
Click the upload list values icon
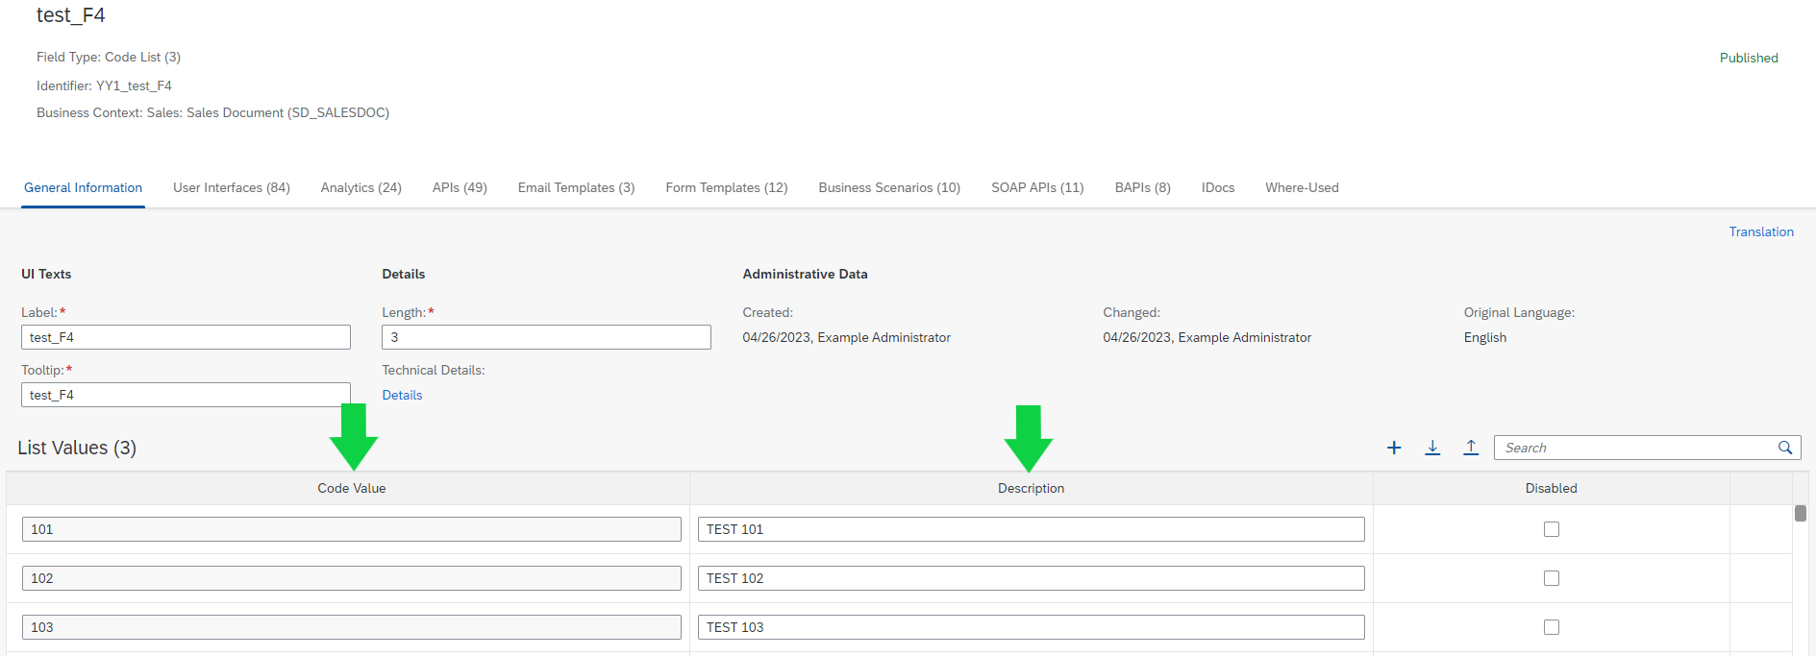(1471, 448)
